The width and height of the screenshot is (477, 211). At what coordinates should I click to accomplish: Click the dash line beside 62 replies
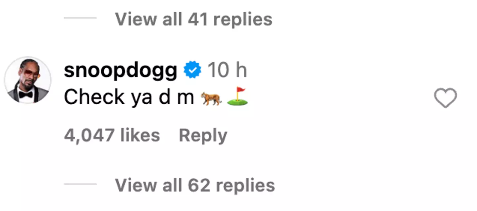80,184
